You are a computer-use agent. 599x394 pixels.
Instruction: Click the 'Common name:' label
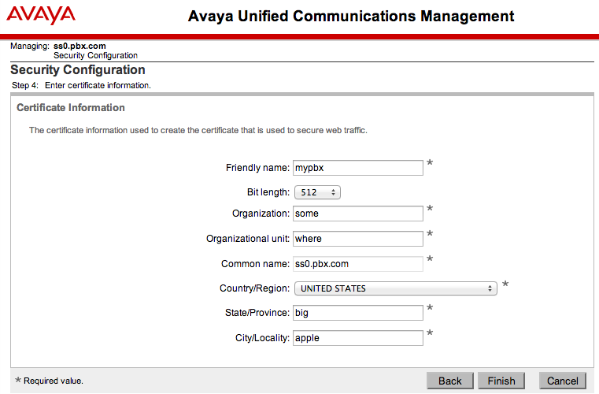[x=255, y=264]
